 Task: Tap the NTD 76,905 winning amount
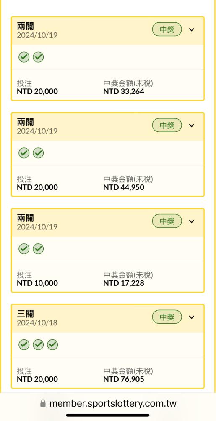[124, 379]
